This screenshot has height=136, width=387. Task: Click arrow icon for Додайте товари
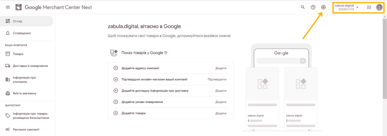point(115,113)
